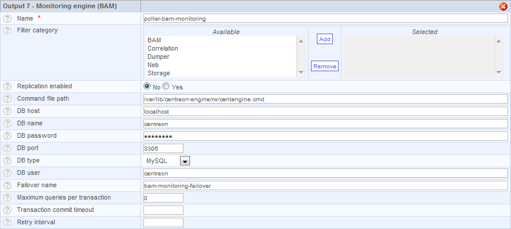Edit the Command file path field
Image resolution: width=511 pixels, height=229 pixels.
(326, 99)
